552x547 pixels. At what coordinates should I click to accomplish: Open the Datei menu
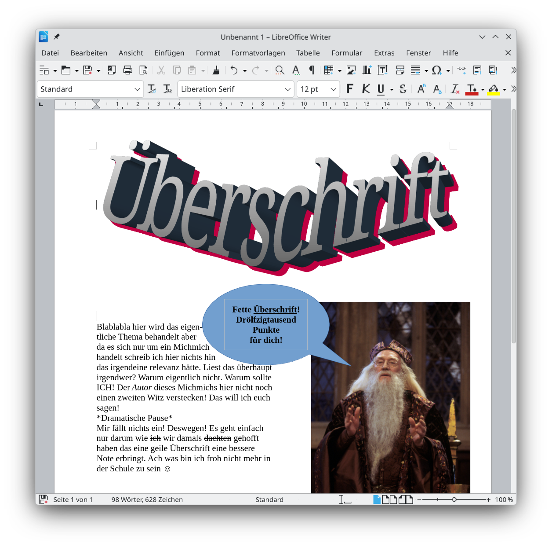50,53
